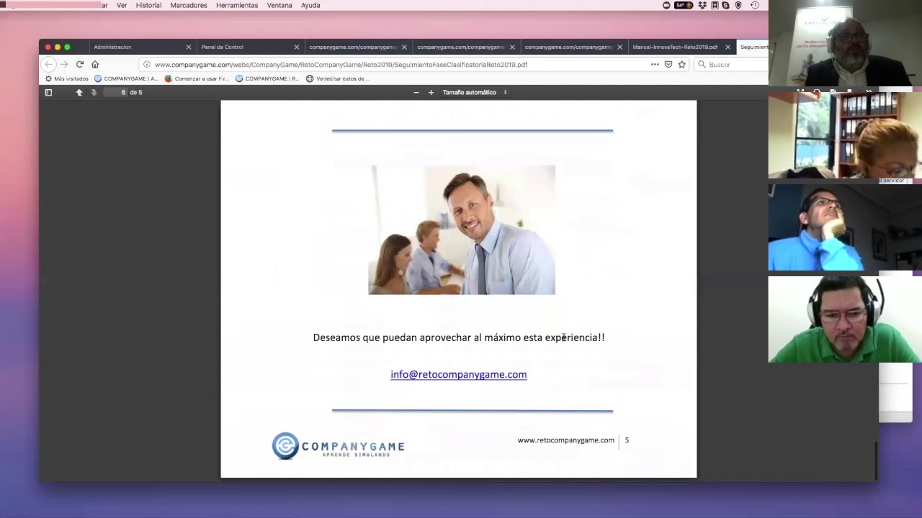Select the video of man with headphones
Viewport: 922px width, 518px height.
845,319
